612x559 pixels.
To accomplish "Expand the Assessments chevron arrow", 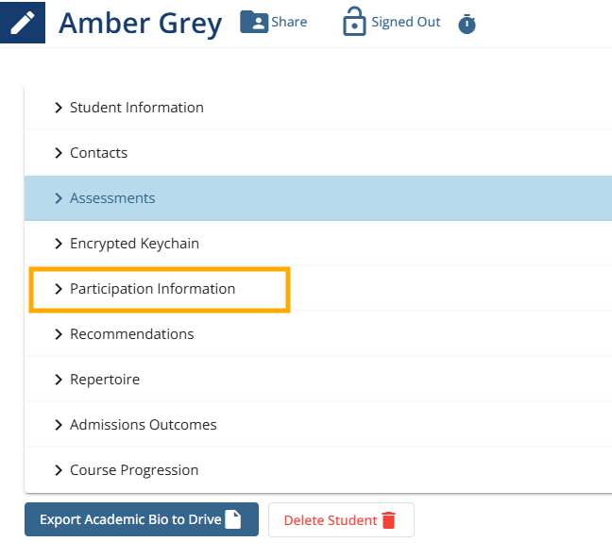I will point(59,198).
